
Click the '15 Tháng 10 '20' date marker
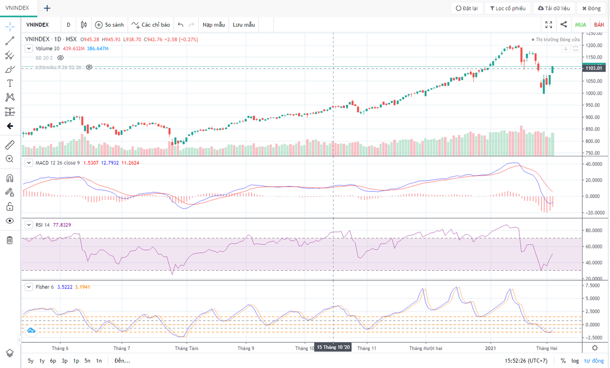click(334, 348)
